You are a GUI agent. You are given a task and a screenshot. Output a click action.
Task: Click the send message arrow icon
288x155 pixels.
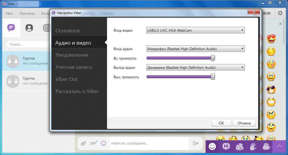[196, 143]
